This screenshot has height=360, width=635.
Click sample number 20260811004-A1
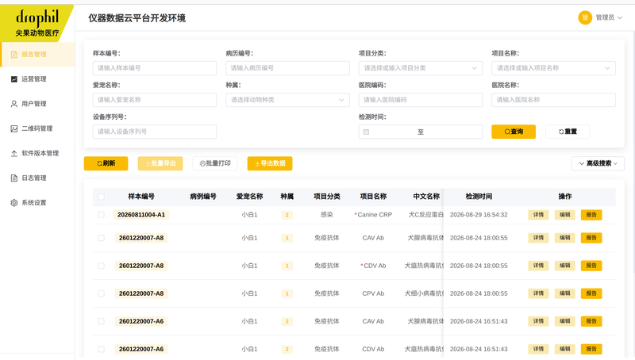point(141,215)
